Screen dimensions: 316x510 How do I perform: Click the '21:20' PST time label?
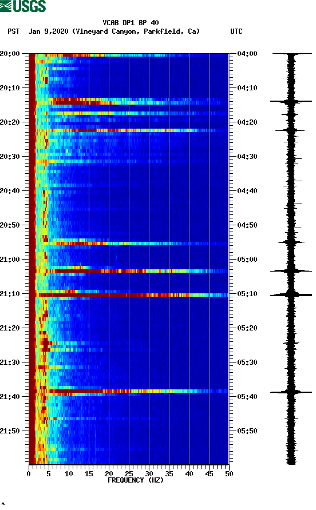pos(10,328)
